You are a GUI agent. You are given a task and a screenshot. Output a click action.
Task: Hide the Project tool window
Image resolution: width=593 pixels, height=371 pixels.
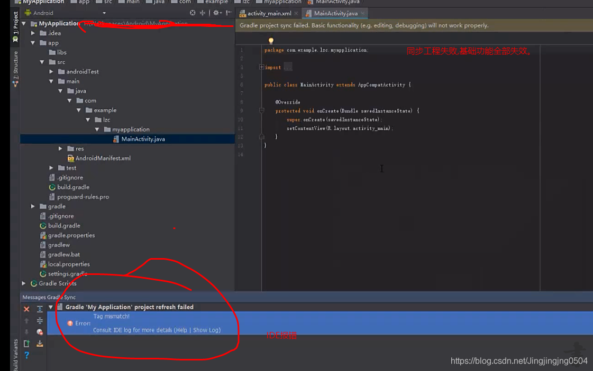tap(229, 13)
